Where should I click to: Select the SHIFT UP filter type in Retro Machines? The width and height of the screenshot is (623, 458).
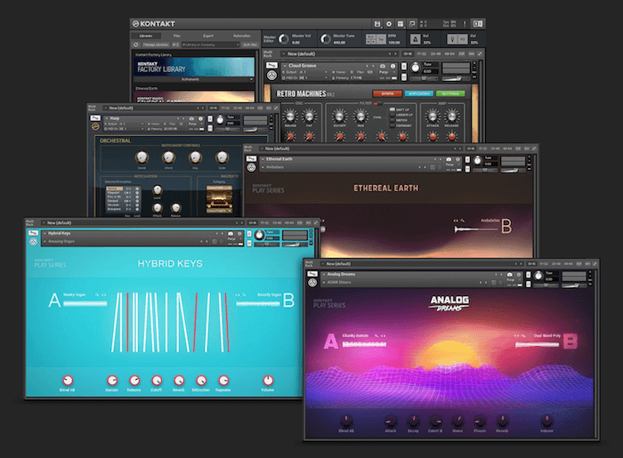click(400, 109)
